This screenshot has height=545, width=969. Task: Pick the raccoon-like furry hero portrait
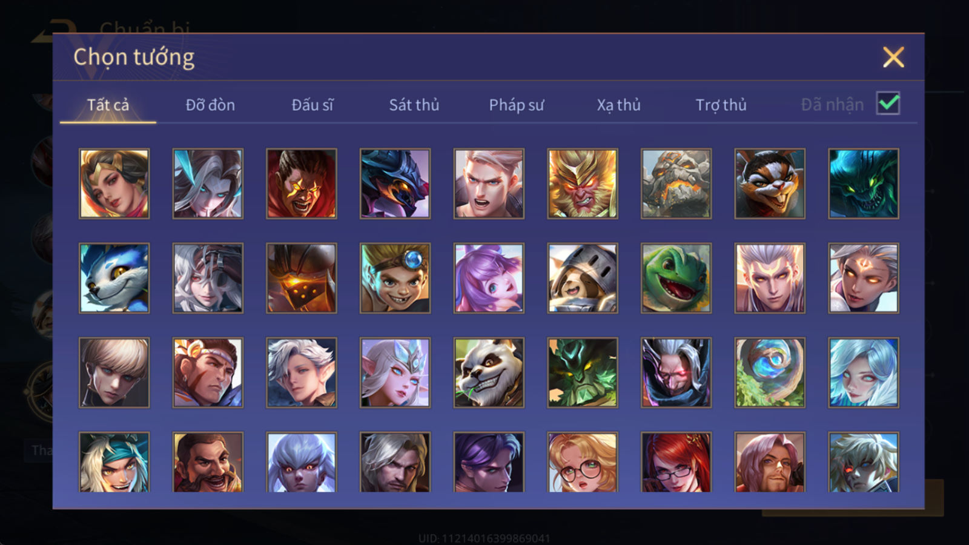pyautogui.click(x=770, y=183)
